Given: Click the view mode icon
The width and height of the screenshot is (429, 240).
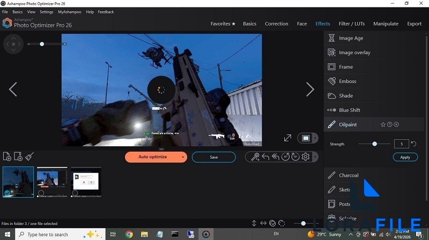Looking at the screenshot, I should coord(306,138).
